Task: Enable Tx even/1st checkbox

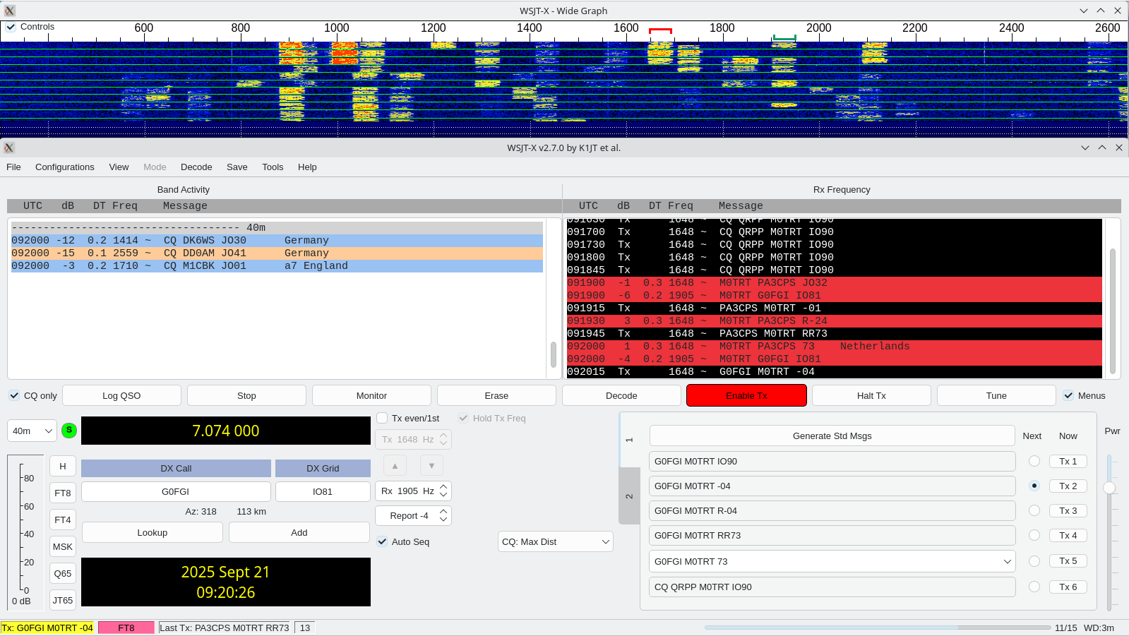Action: pyautogui.click(x=382, y=418)
